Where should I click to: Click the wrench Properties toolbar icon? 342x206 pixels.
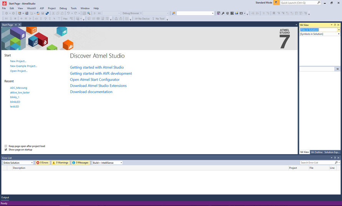coord(223,13)
